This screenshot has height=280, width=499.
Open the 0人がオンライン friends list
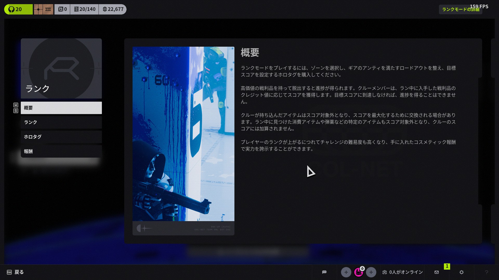403,272
